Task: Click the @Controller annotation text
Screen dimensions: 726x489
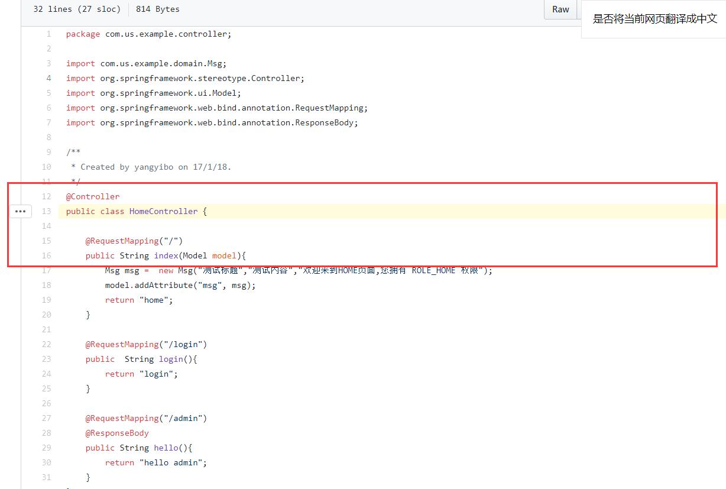Action: tap(93, 197)
